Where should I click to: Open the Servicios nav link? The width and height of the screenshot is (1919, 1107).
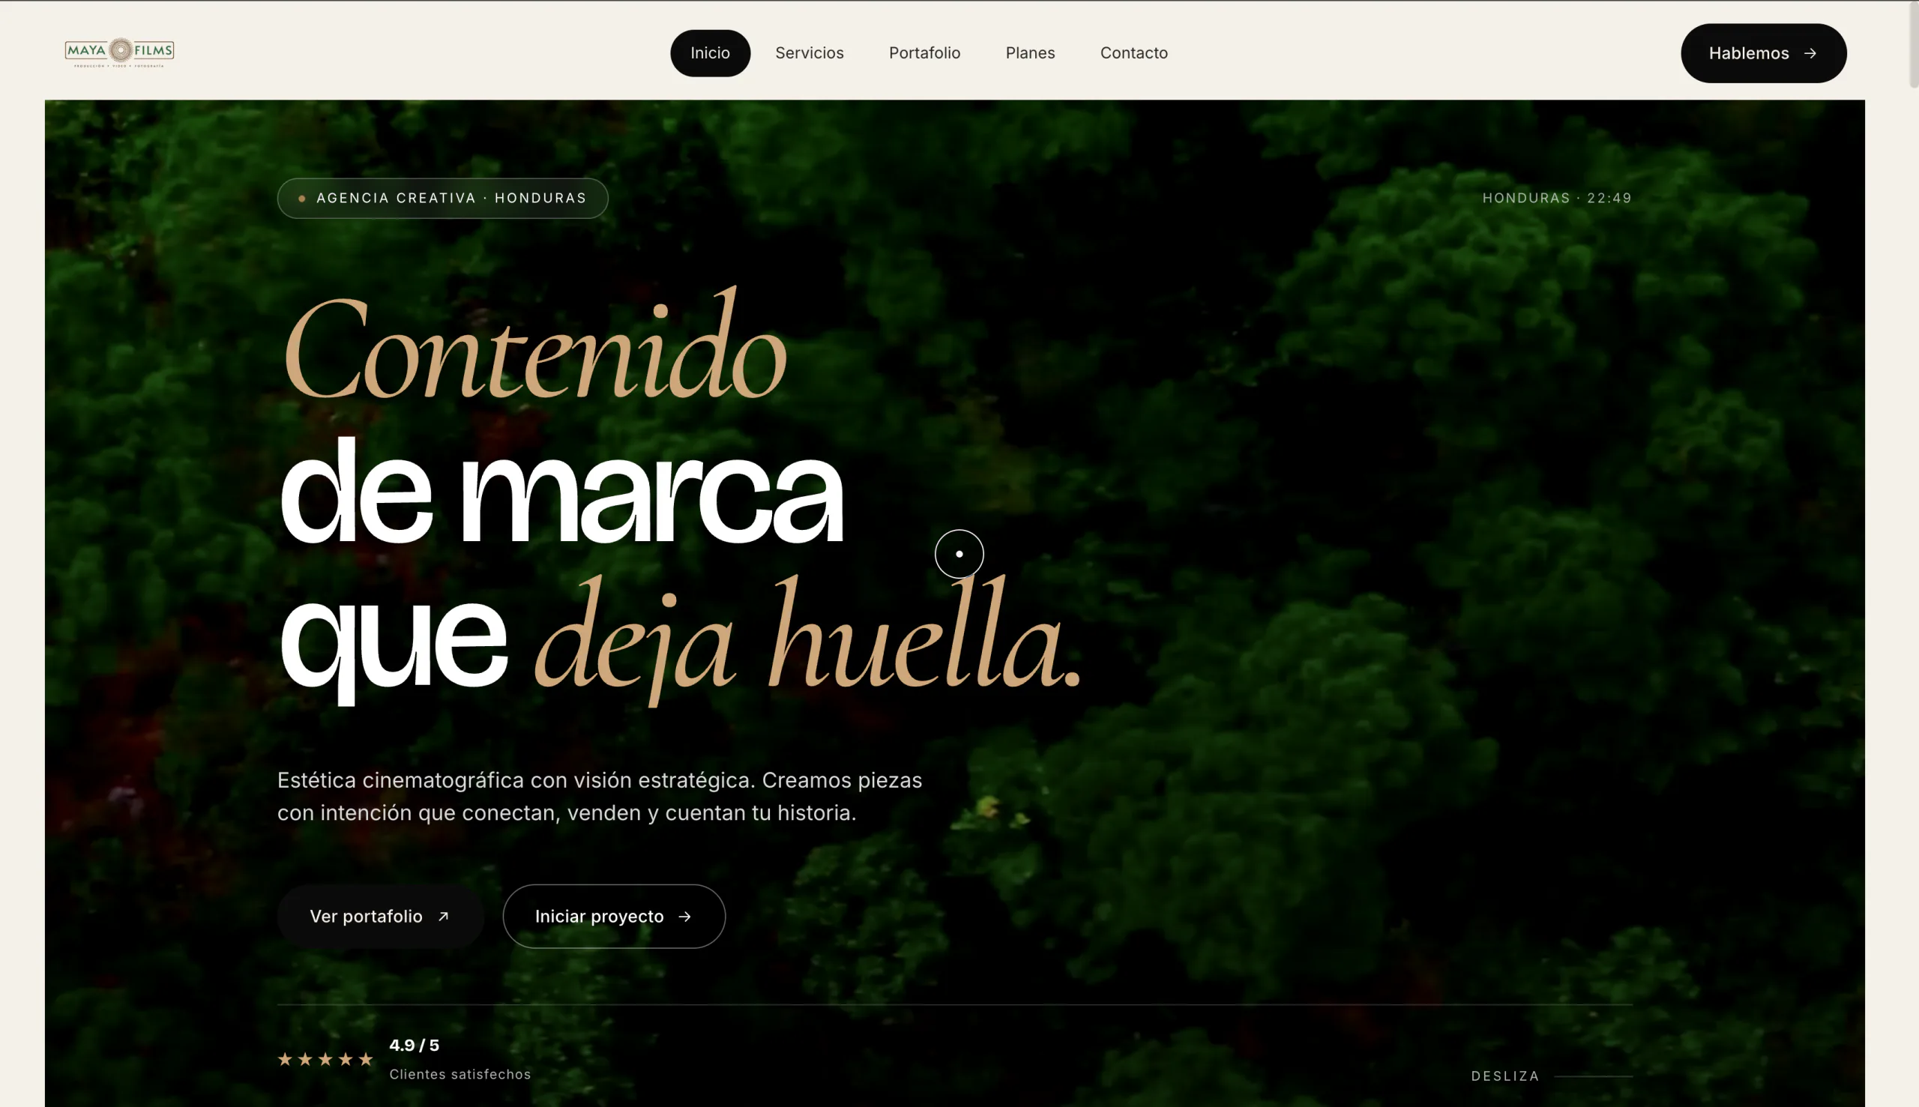click(x=809, y=53)
